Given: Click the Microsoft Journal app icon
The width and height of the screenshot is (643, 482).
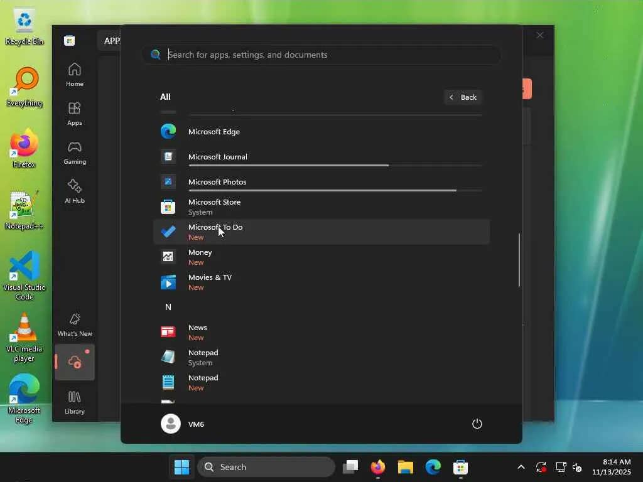Looking at the screenshot, I should (x=168, y=156).
